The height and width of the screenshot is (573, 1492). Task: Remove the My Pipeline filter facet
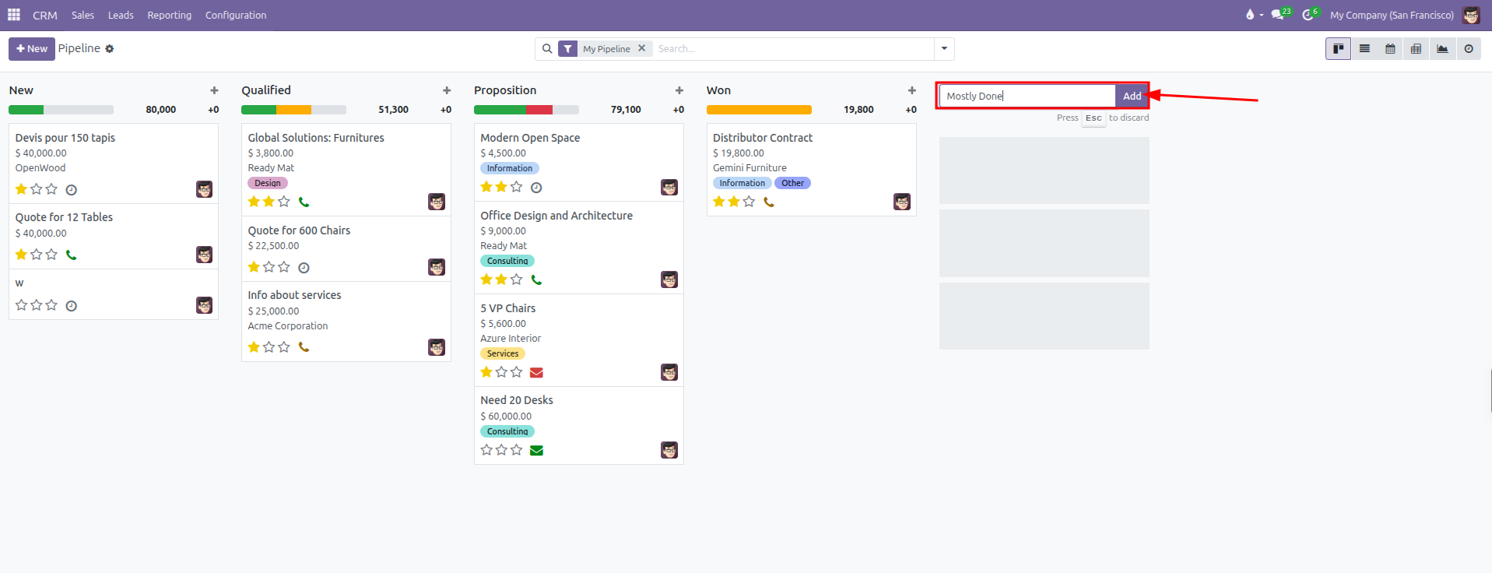tap(641, 48)
